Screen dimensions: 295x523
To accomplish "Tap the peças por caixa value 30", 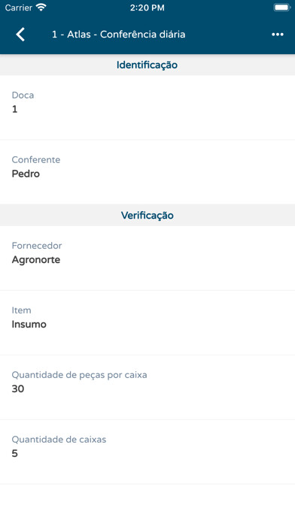I will 18,389.
